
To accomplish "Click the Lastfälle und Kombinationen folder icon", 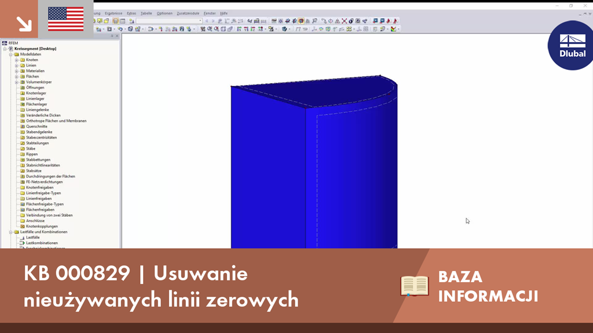I will (17, 232).
